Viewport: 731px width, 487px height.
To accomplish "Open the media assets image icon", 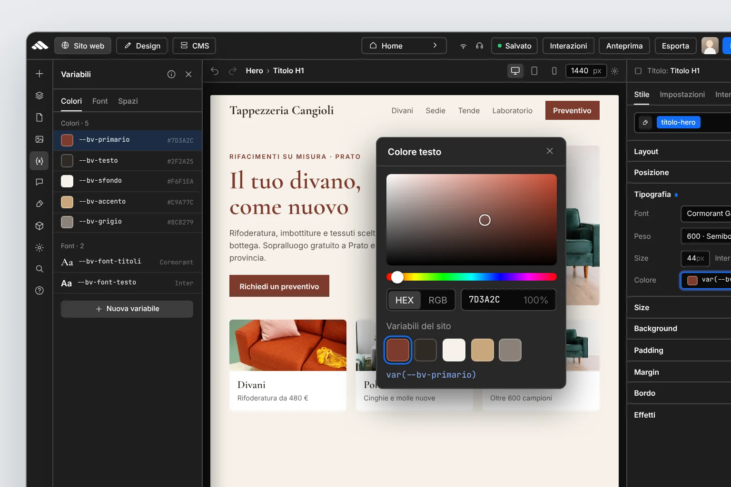I will click(x=40, y=139).
